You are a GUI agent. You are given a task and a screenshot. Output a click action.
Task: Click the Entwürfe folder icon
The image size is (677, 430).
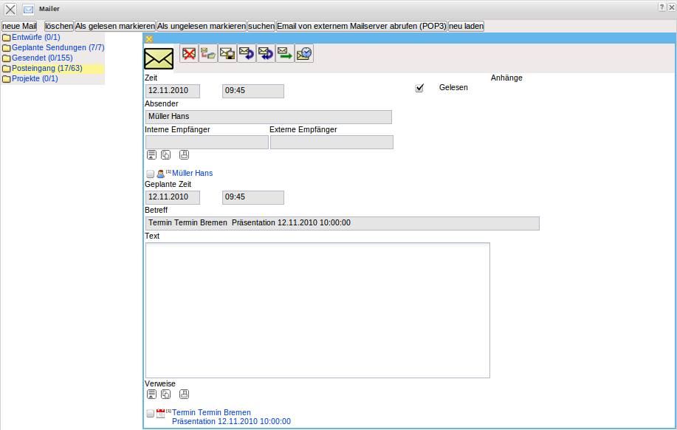coord(6,38)
